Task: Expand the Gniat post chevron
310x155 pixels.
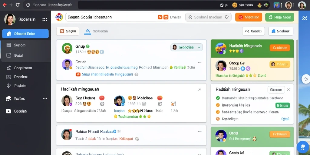Action: pyautogui.click(x=200, y=62)
